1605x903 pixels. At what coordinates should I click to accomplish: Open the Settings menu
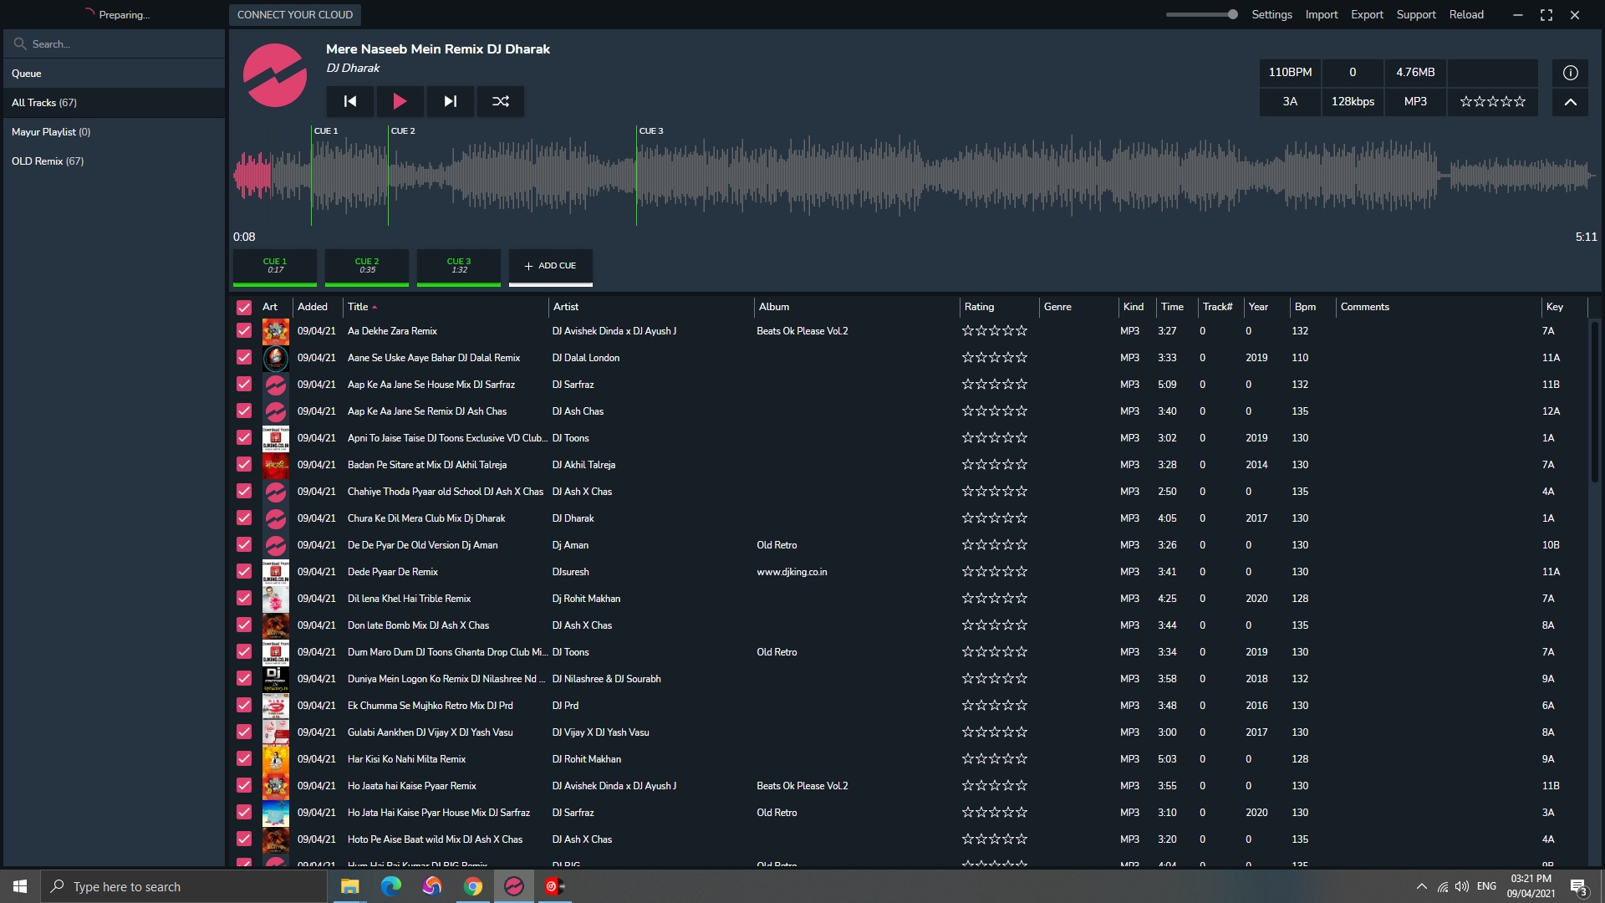coord(1271,14)
